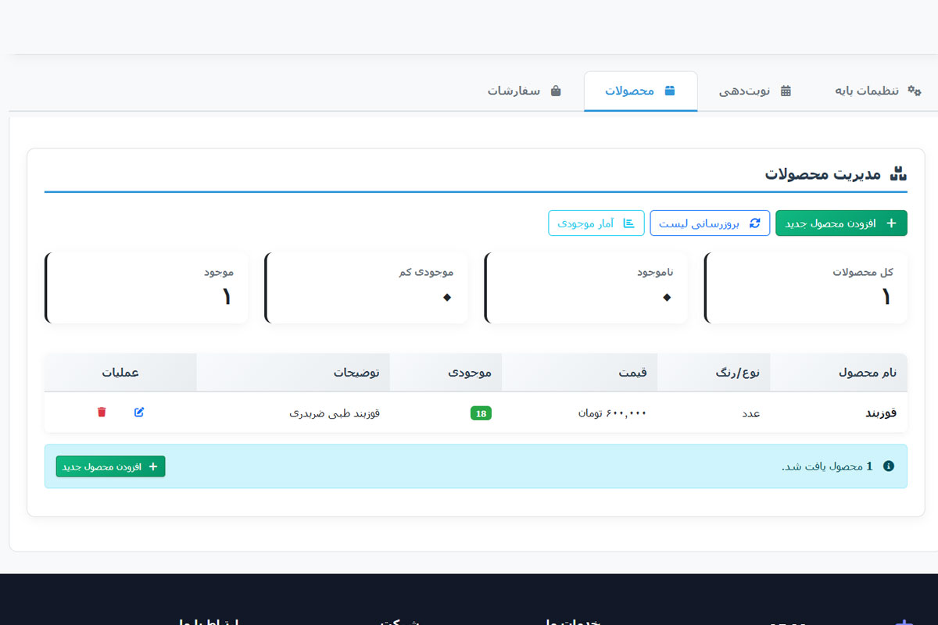Screen dimensions: 938x625
Task: Select the کل محصولات stat card
Action: pyautogui.click(x=806, y=287)
